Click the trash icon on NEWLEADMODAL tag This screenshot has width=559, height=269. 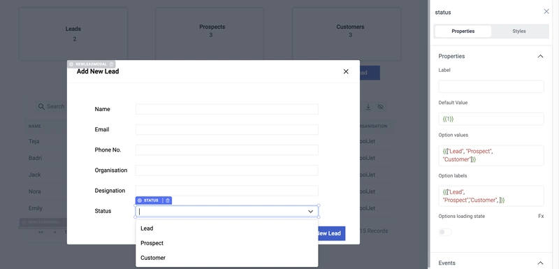click(111, 64)
